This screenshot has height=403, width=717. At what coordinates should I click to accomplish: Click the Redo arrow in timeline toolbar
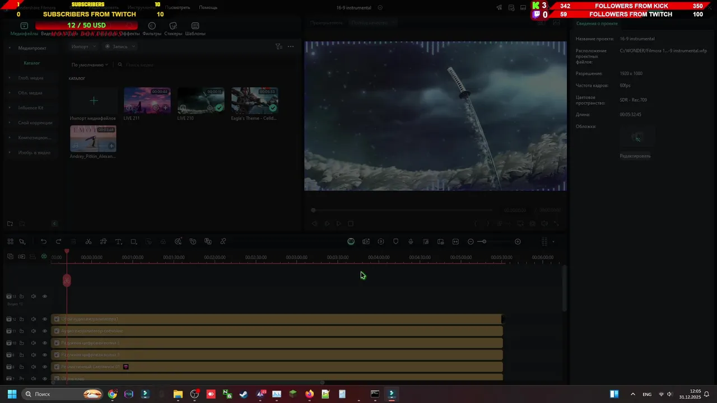click(58, 242)
